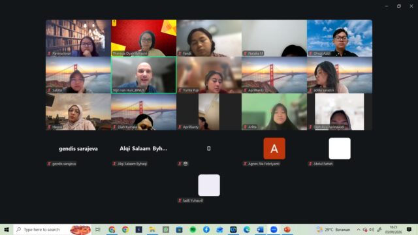Expand the hidden system tray icons
The height and width of the screenshot is (235, 418).
click(x=359, y=229)
